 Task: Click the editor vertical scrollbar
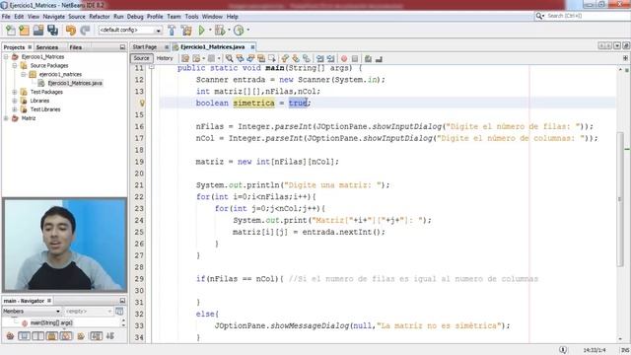[x=620, y=199]
